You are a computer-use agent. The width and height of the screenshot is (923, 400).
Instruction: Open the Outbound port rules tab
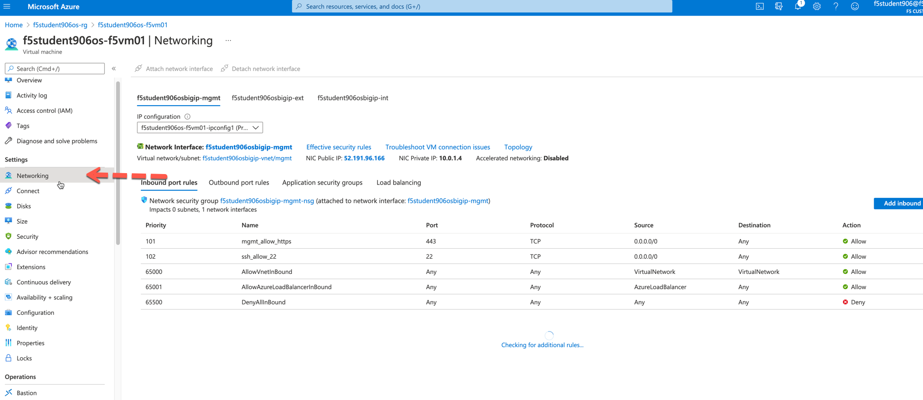coord(239,183)
